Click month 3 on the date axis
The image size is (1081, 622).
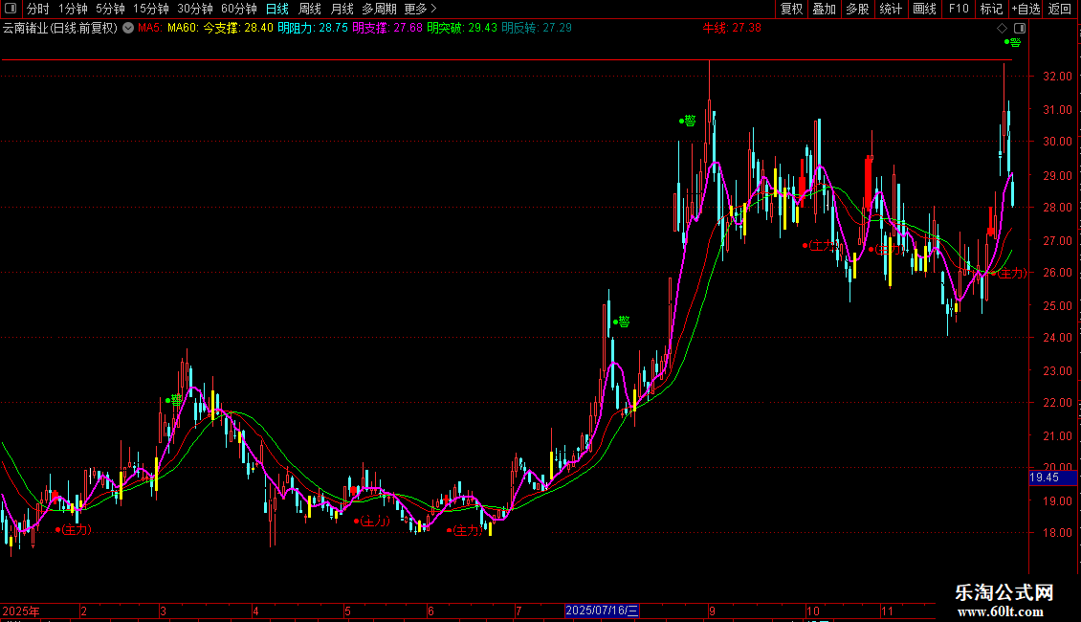pyautogui.click(x=163, y=611)
